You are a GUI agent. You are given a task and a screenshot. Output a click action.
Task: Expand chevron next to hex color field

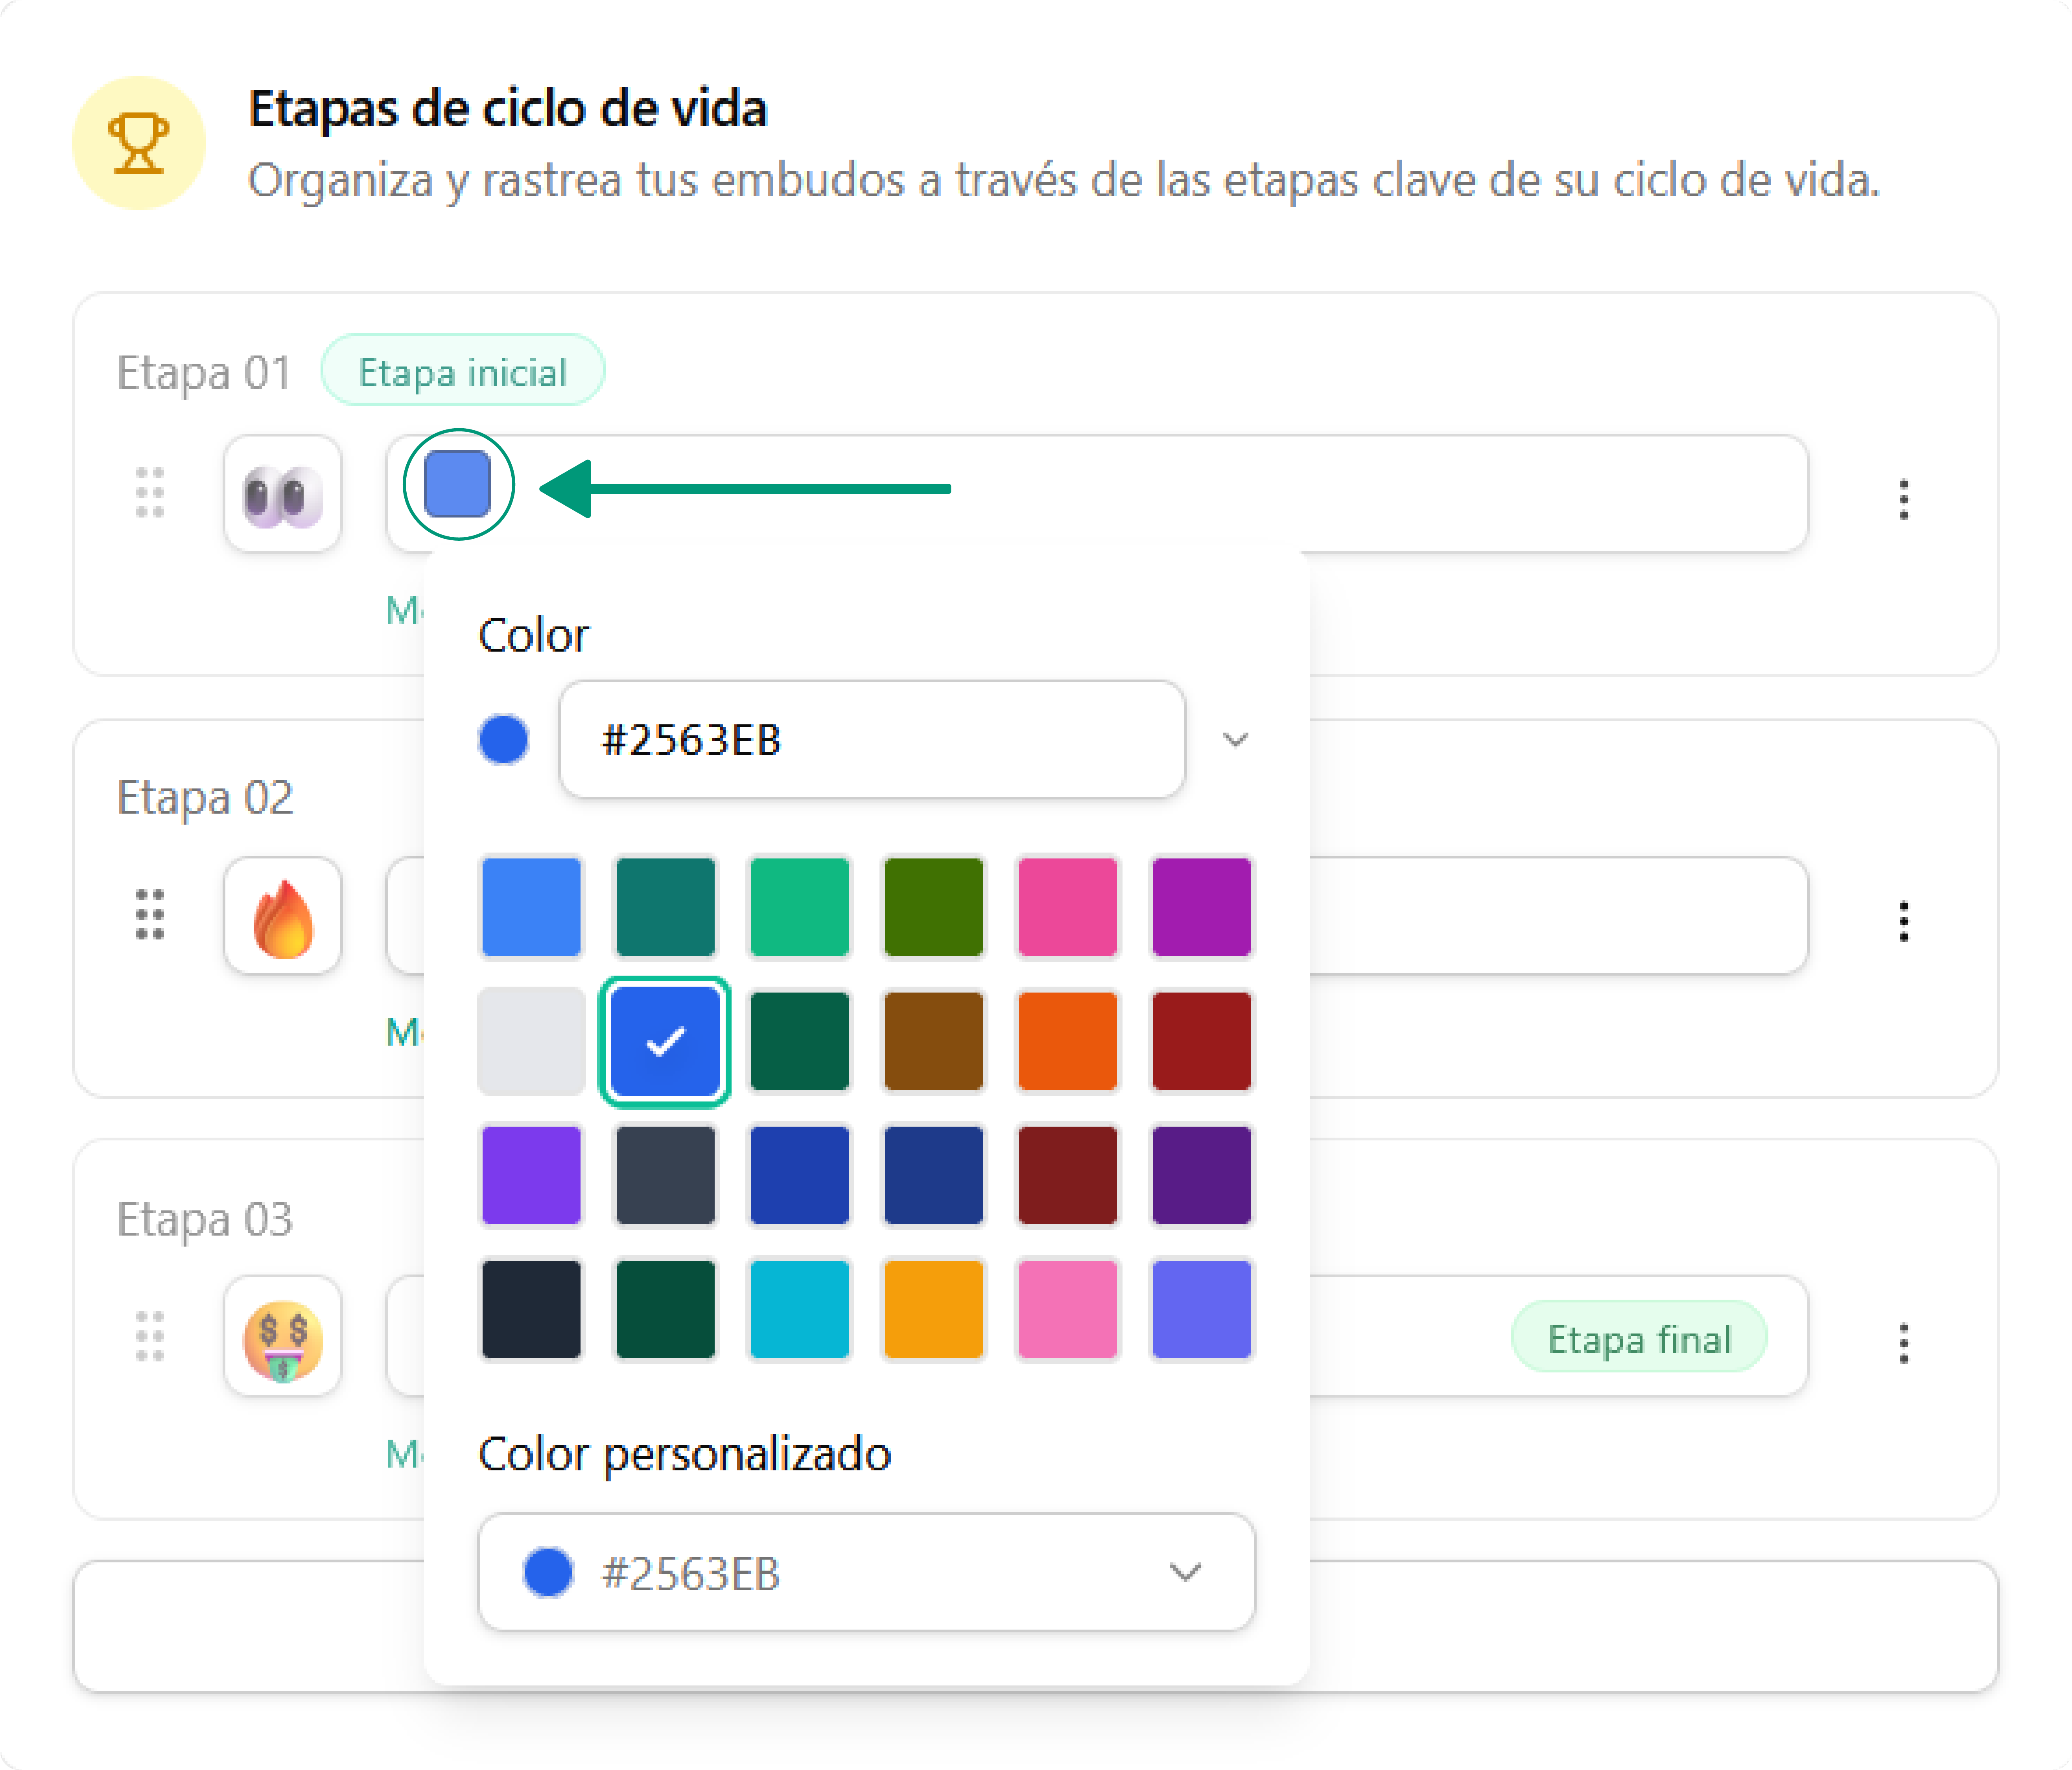coord(1236,740)
